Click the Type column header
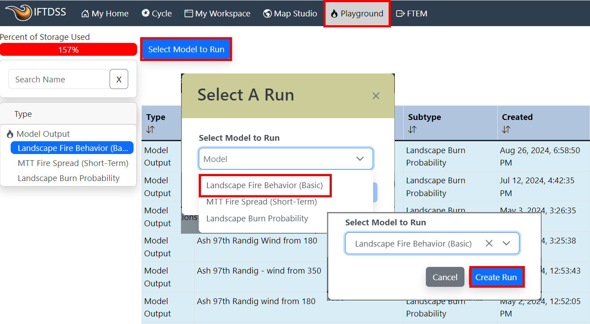Image resolution: width=590 pixels, height=324 pixels. (x=156, y=117)
